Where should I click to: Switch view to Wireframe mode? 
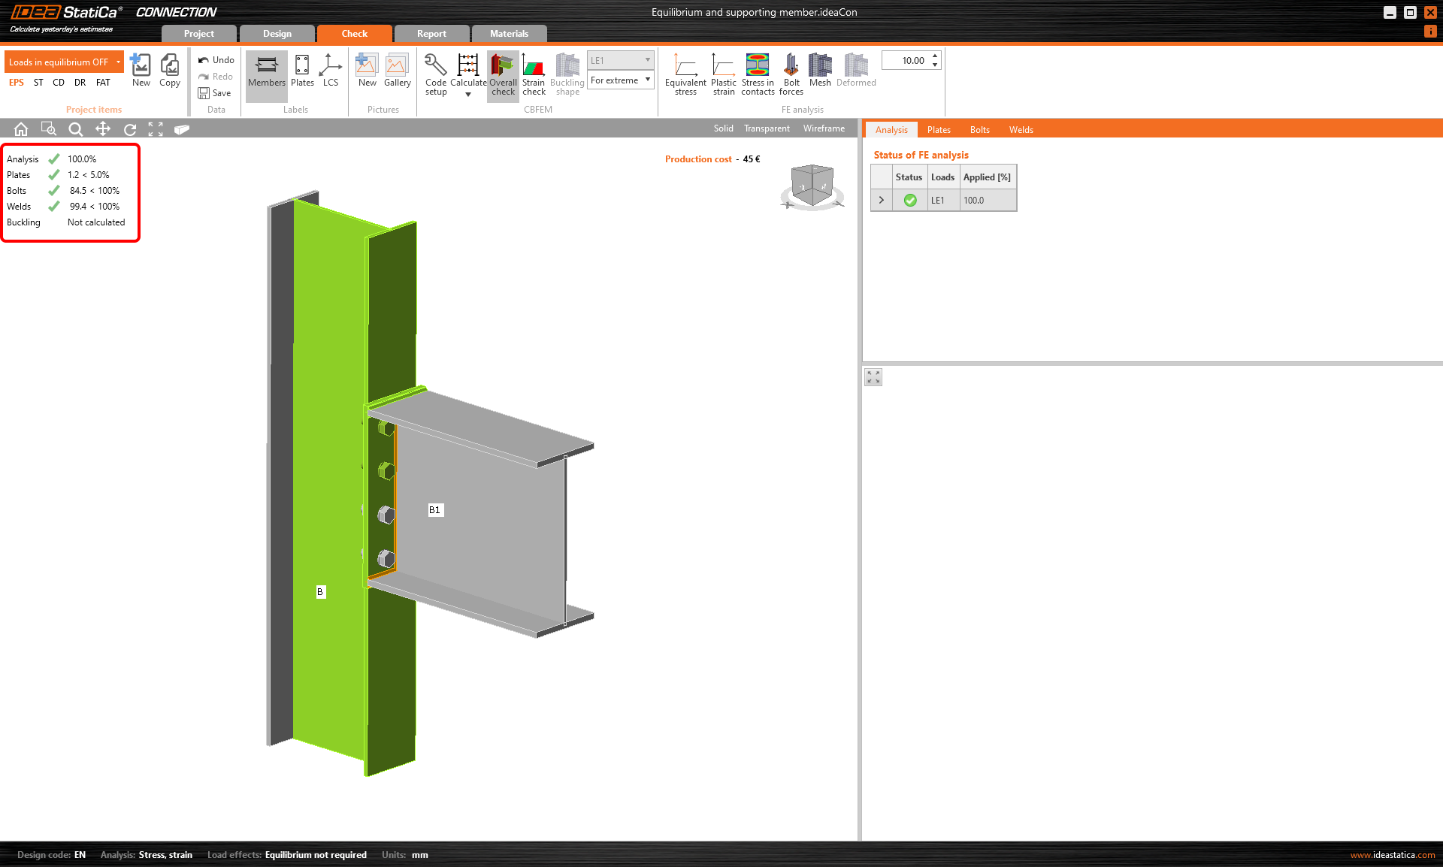[x=824, y=128]
